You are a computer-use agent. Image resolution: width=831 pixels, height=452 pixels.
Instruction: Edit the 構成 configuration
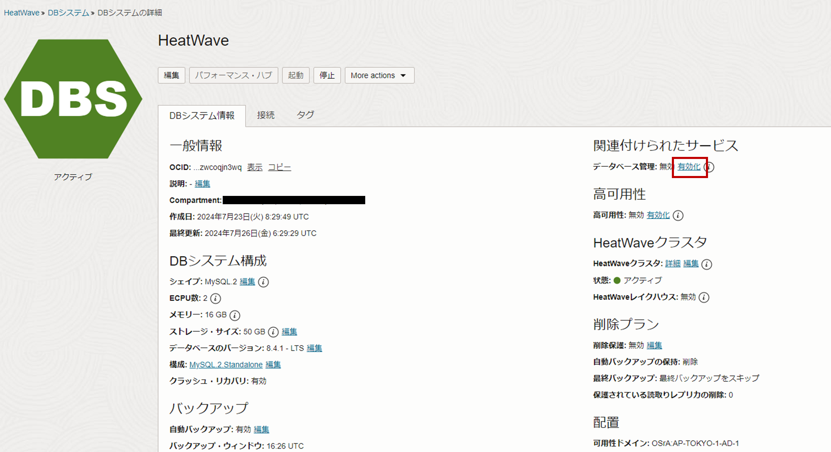(273, 365)
